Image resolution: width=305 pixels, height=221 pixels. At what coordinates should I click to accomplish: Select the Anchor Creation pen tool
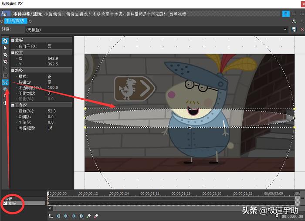pos(5,55)
